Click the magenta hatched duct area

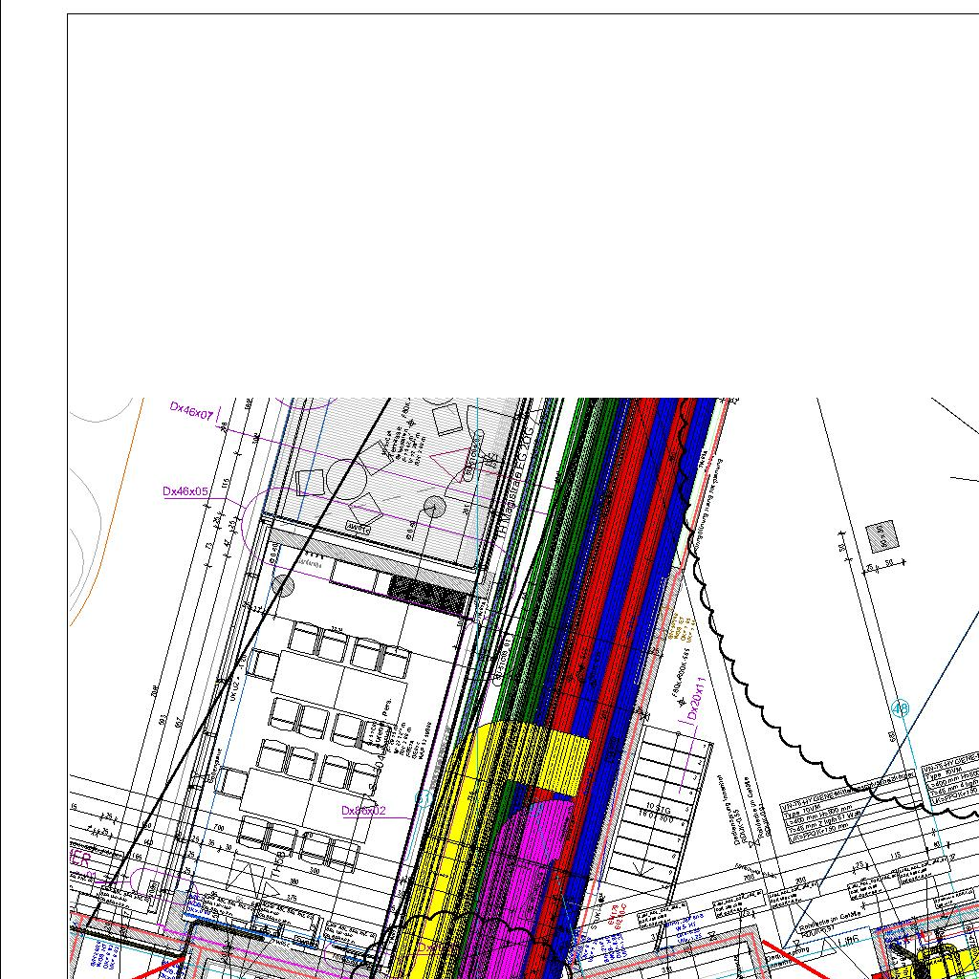pos(521,860)
